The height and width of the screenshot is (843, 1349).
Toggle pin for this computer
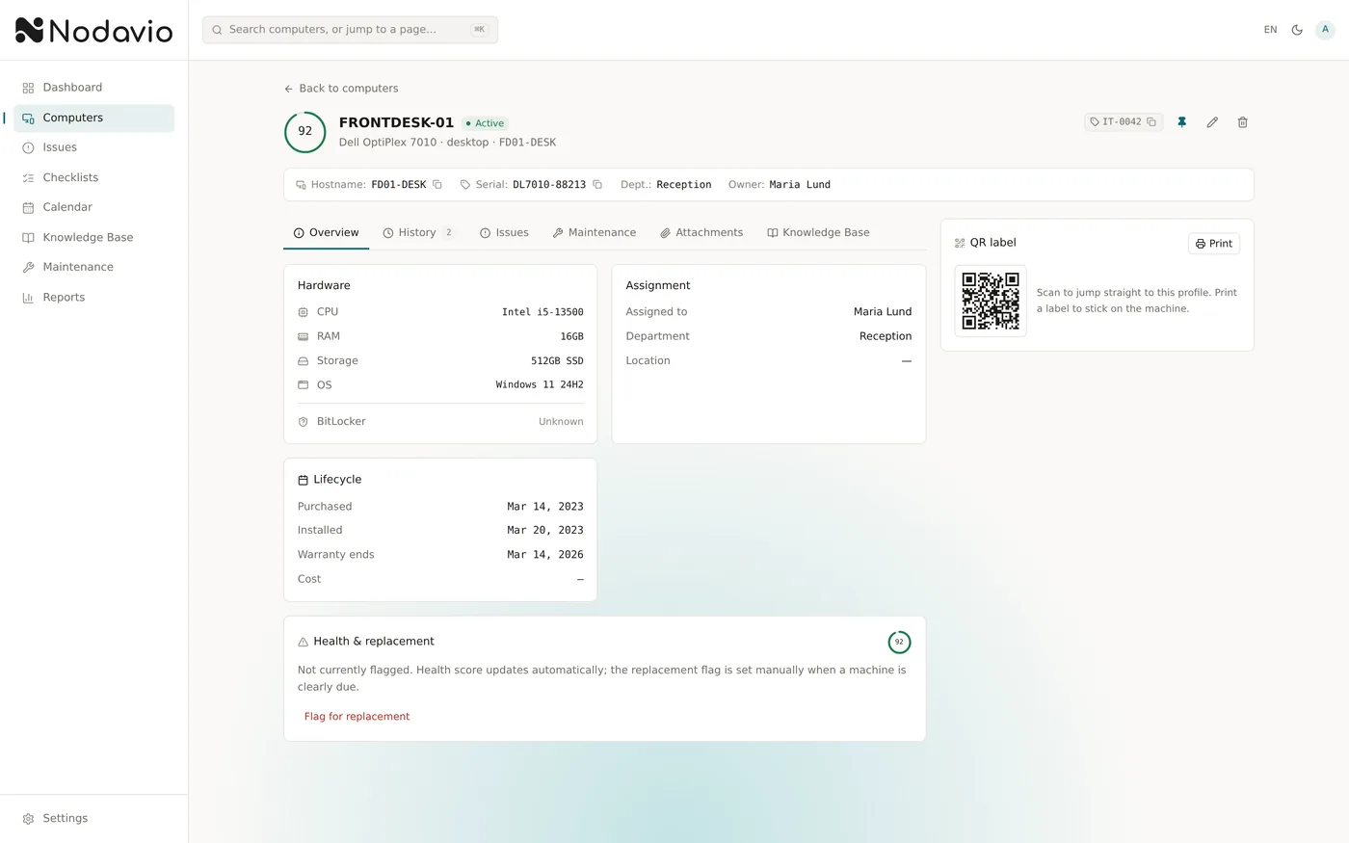coord(1182,122)
